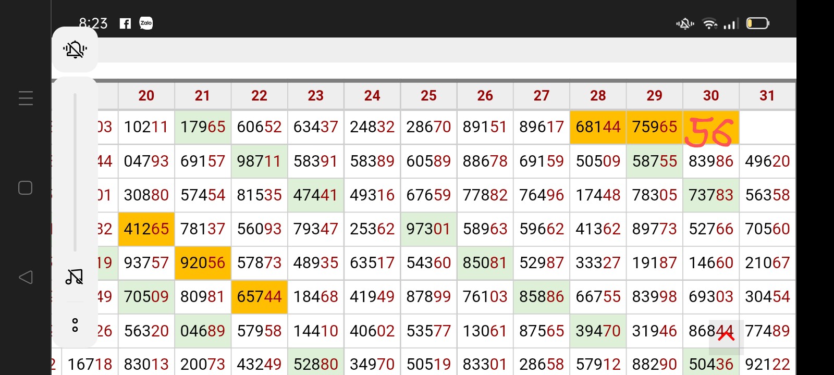The height and width of the screenshot is (375, 834).
Task: Tap the green cell 04689
Action: pyautogui.click(x=203, y=331)
